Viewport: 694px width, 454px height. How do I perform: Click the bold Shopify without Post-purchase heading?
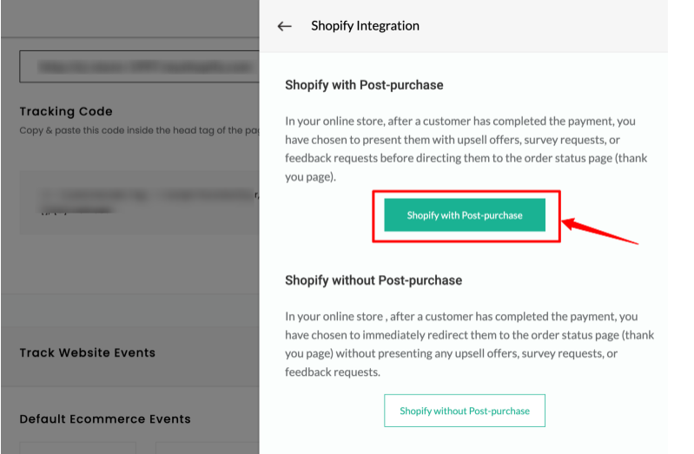[x=373, y=280]
